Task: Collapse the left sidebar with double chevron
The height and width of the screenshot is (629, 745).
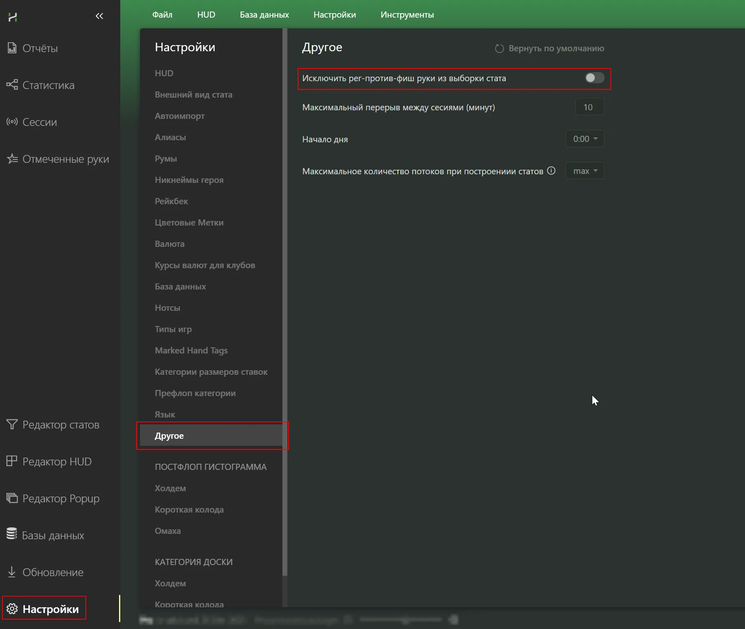Action: (99, 16)
